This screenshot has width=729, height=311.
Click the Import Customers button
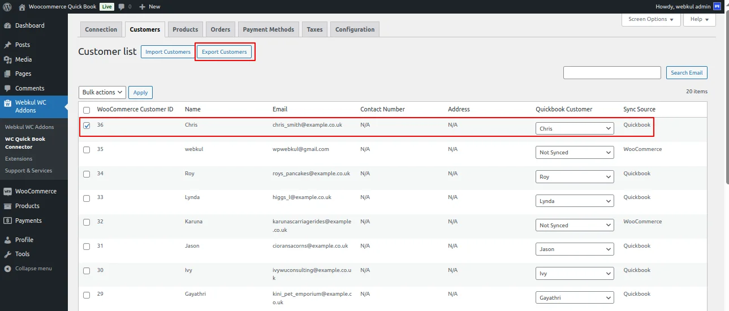(x=168, y=51)
